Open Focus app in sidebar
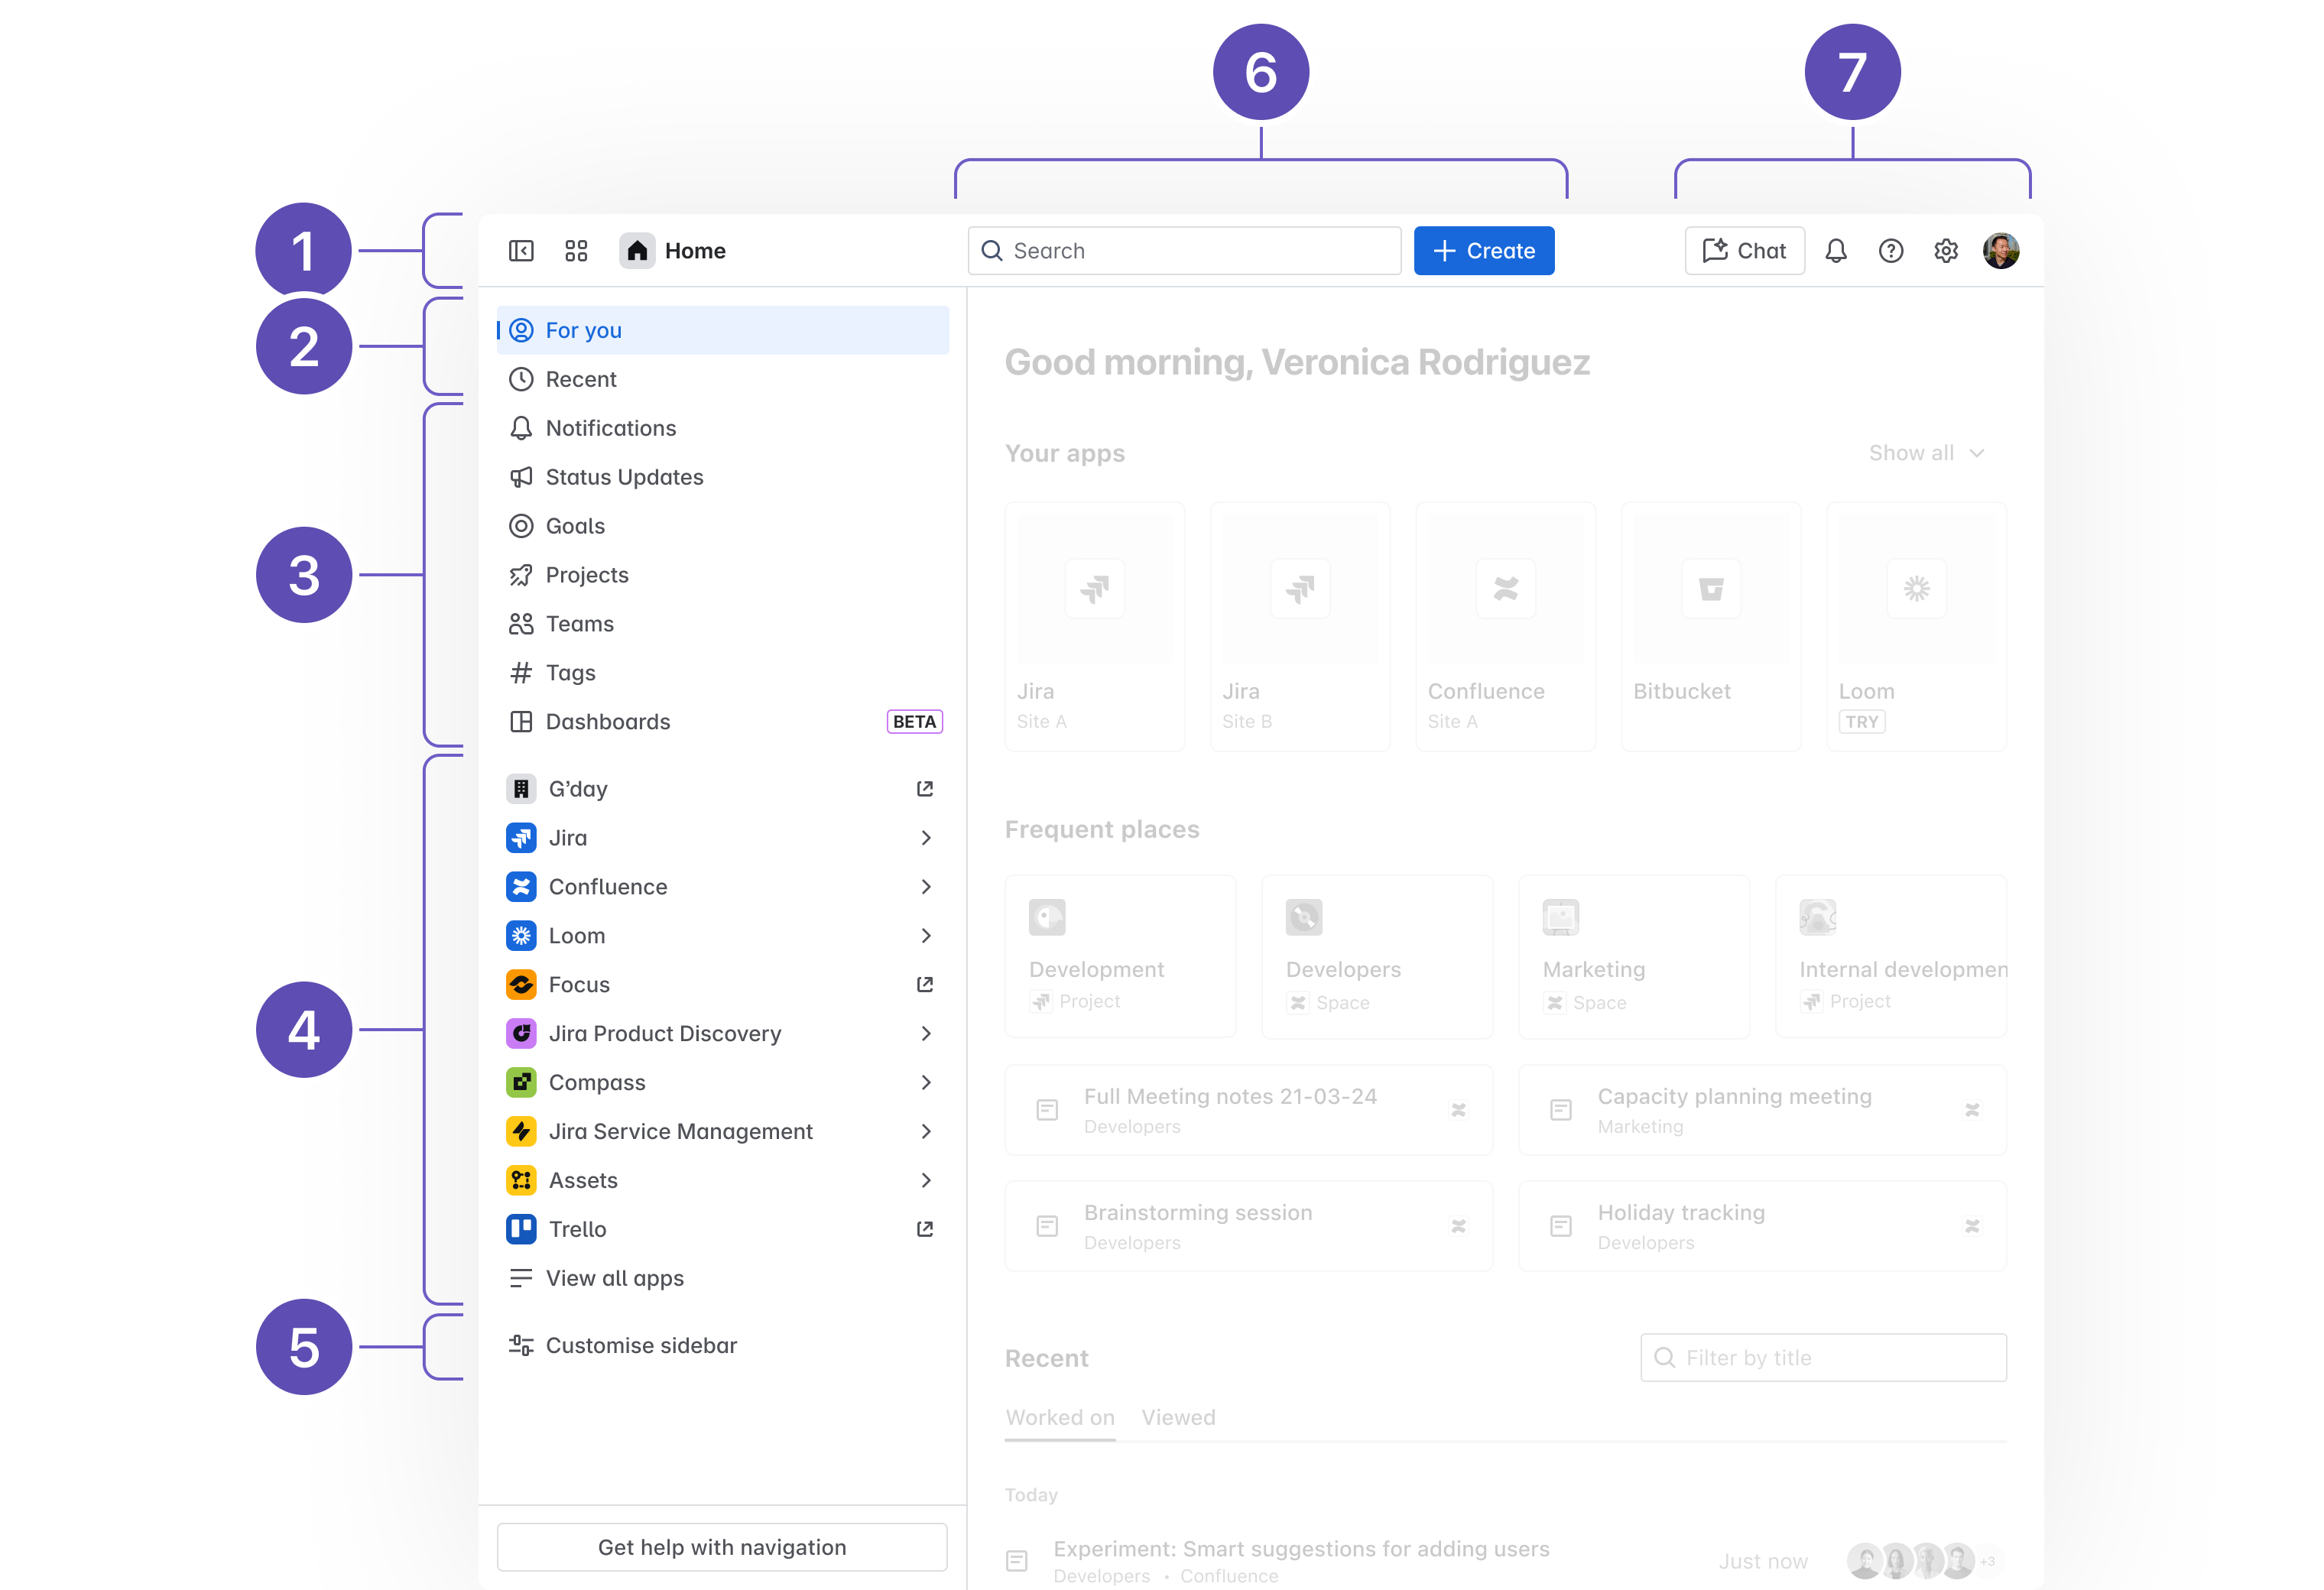 click(579, 985)
